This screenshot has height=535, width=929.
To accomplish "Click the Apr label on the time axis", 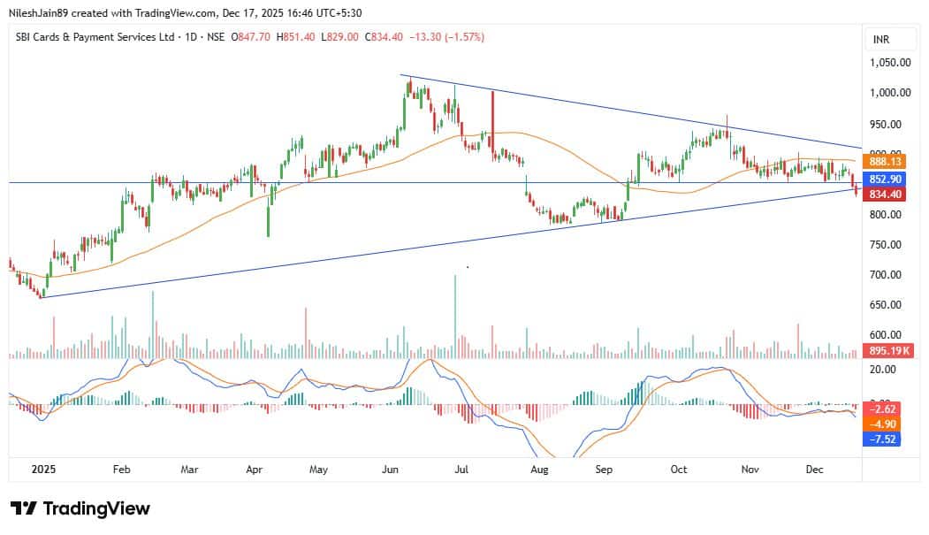I will click(254, 470).
